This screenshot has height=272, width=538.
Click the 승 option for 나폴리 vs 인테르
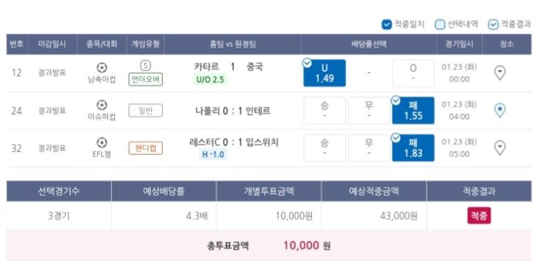324,110
